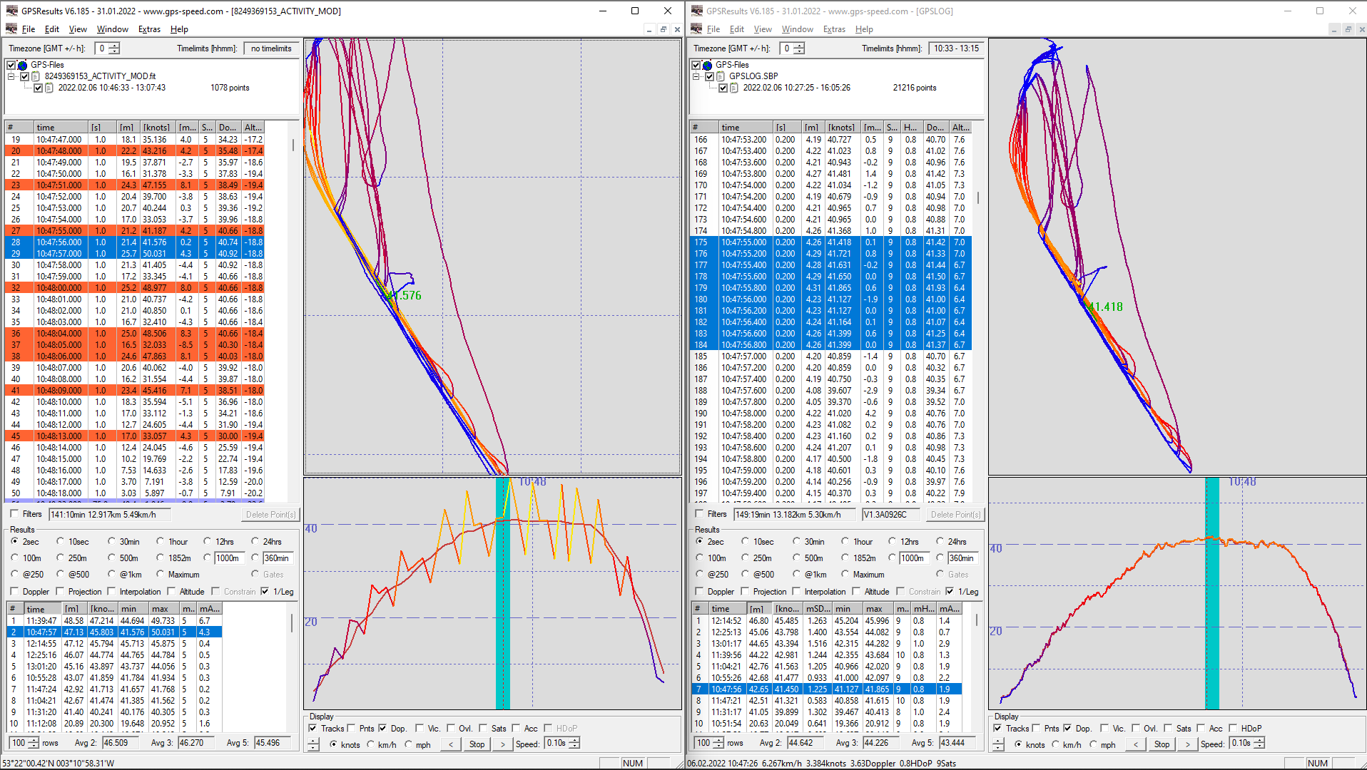
Task: Increase the Timezone value in GPSLOG window
Action: (799, 46)
